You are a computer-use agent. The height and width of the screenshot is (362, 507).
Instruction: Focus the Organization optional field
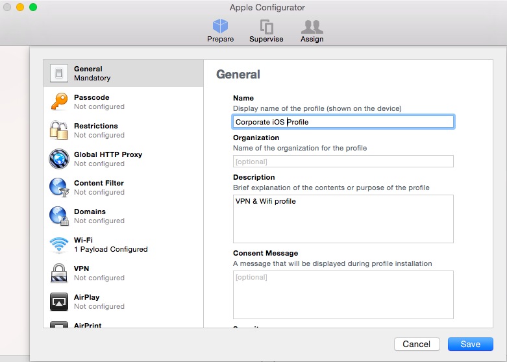[343, 162]
